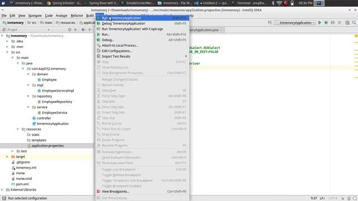Open the Edit menu
Screen dimensions: 358x201
[12, 16]
